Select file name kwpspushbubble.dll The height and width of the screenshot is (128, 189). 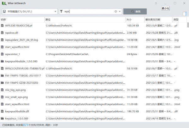pos(17,111)
